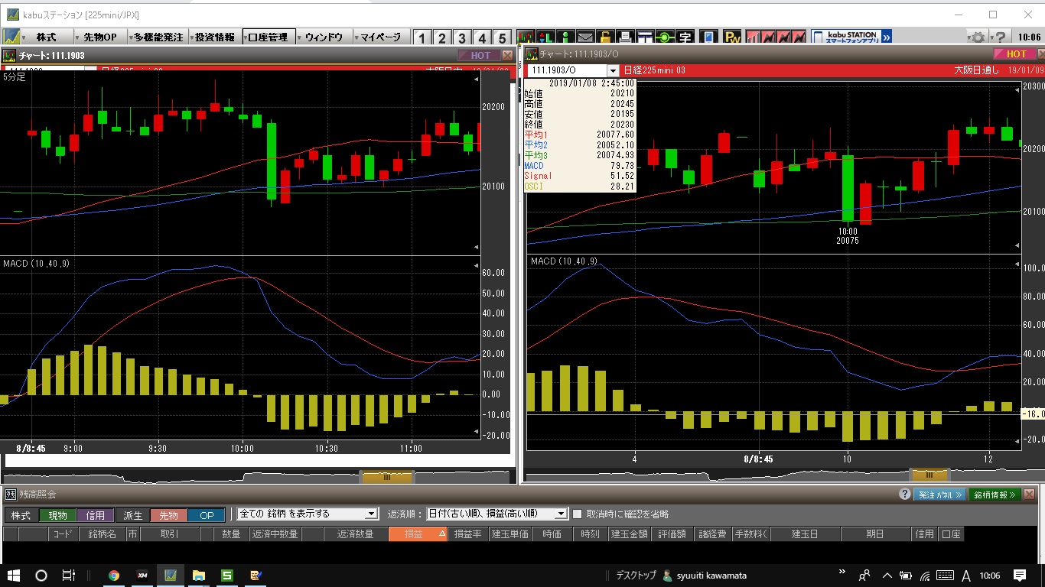Click the 銘柄情報 button
Viewport: 1045px width, 587px height.
coord(995,495)
